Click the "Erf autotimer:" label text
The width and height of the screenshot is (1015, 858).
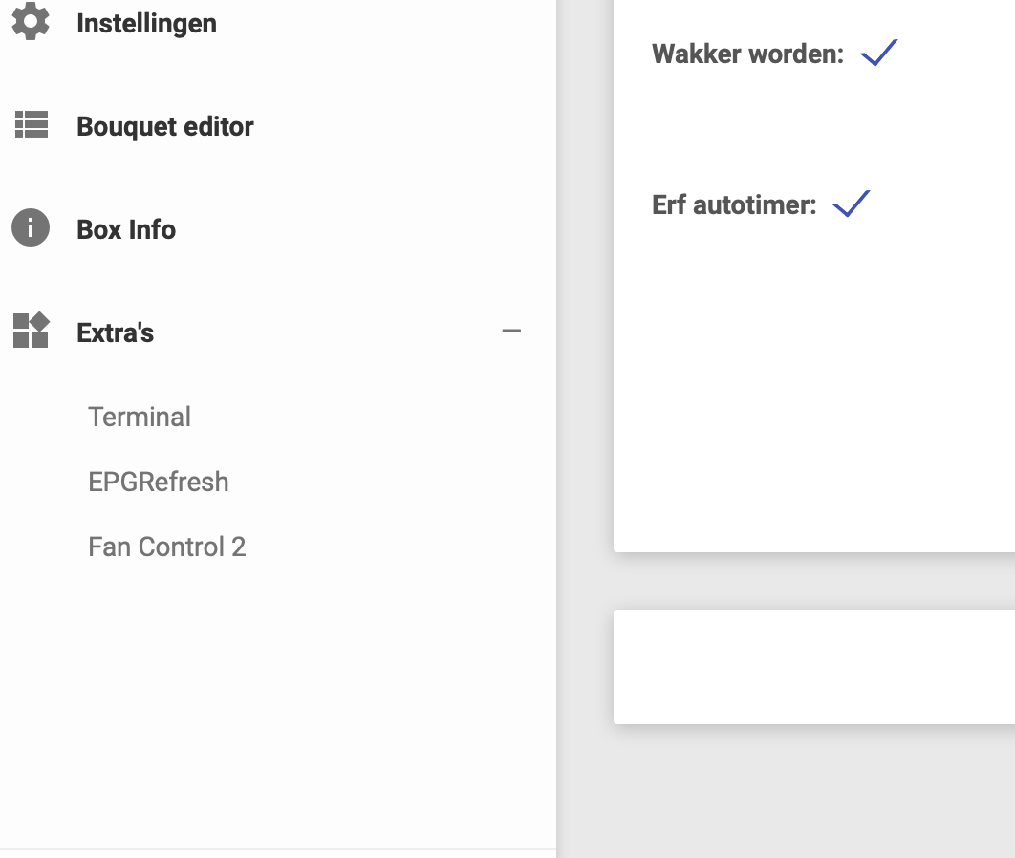(x=734, y=204)
